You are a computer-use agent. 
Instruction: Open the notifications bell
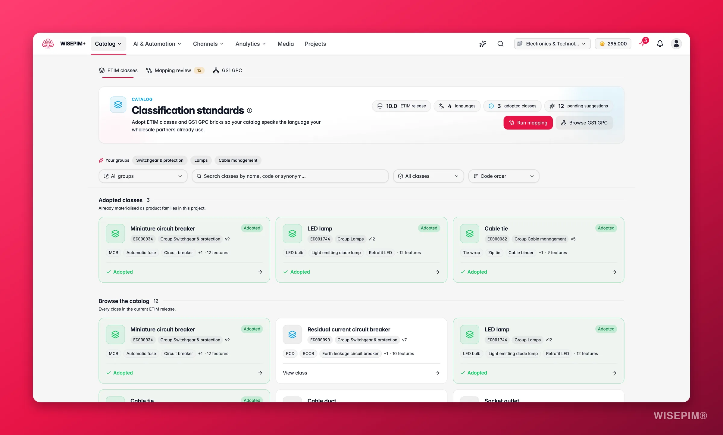[x=660, y=44]
